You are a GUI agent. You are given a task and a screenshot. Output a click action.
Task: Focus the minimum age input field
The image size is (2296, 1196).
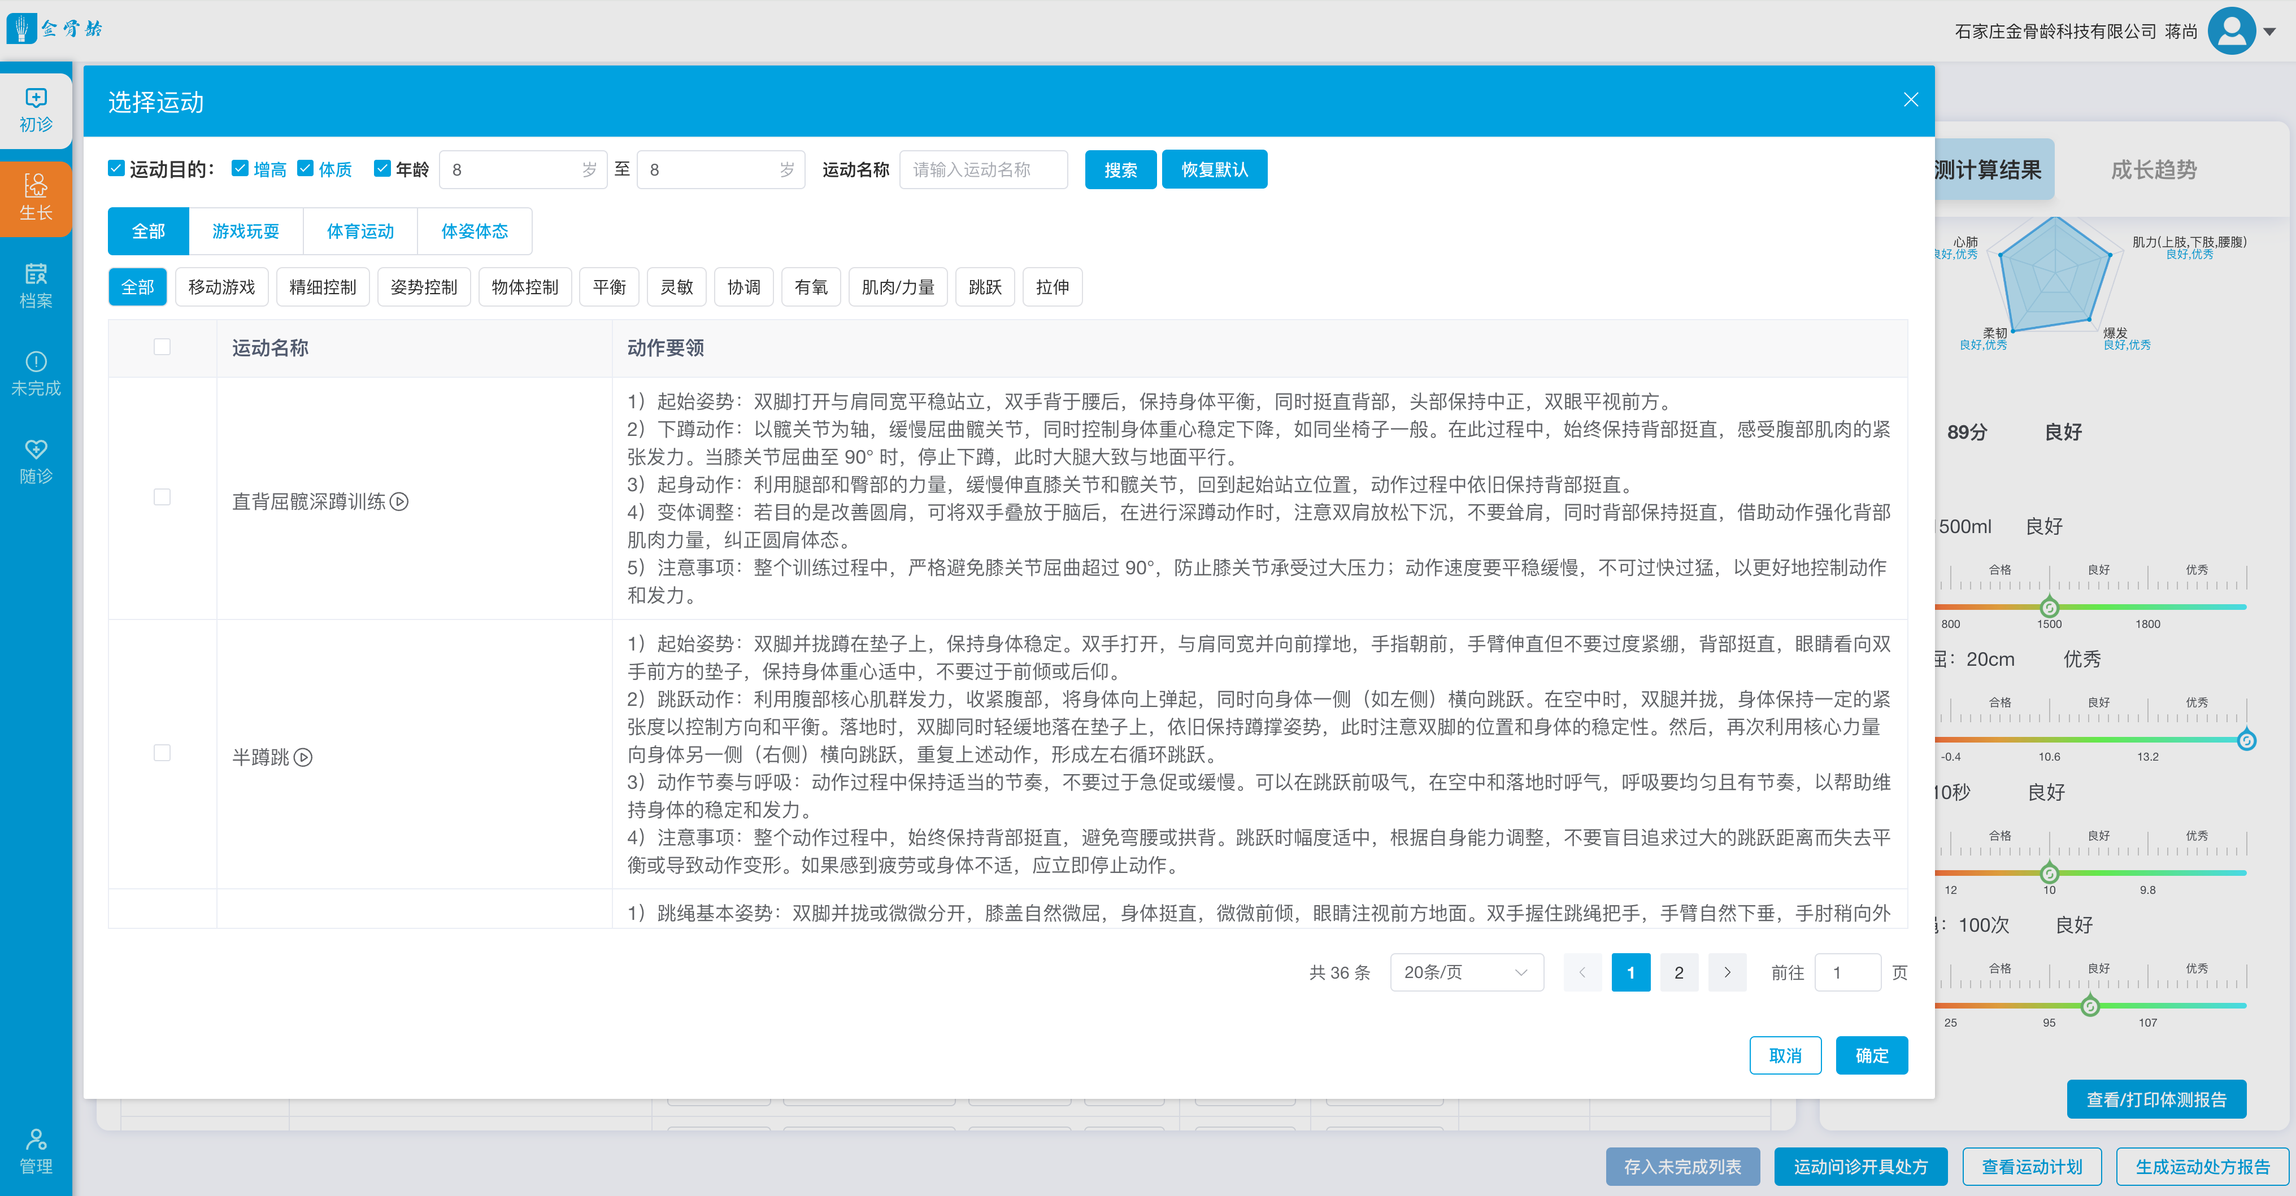[x=523, y=169]
